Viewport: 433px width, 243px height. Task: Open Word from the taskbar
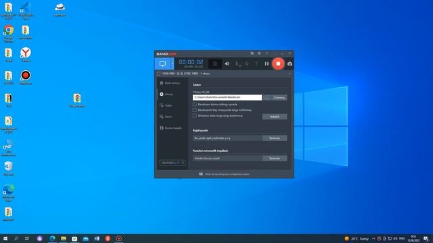tap(97, 238)
